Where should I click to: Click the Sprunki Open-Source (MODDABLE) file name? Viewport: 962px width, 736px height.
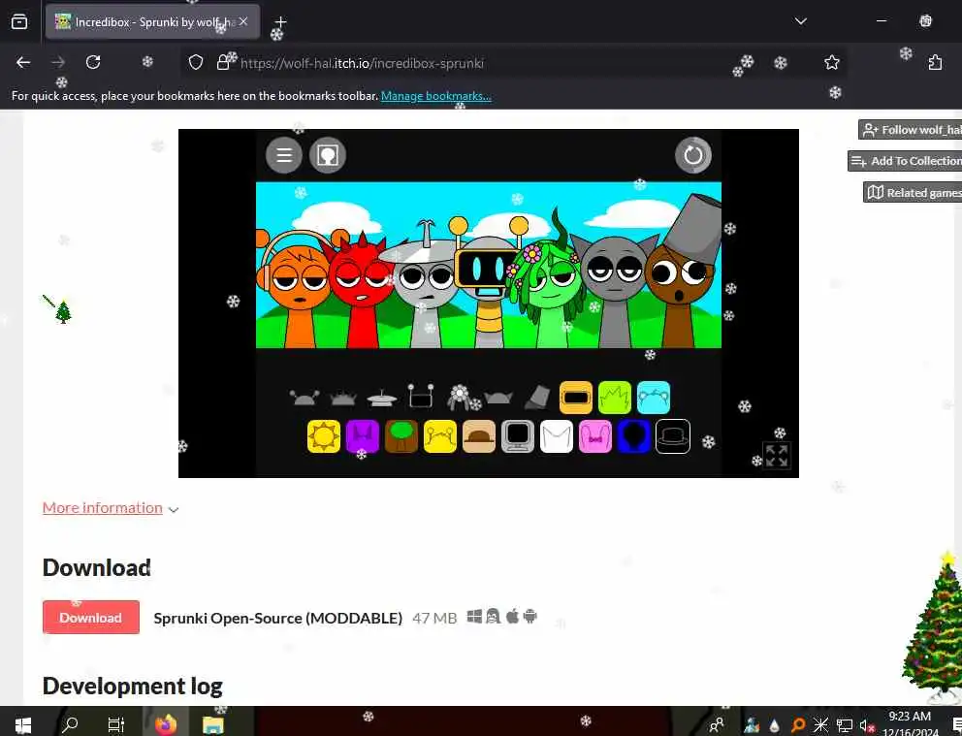278,618
